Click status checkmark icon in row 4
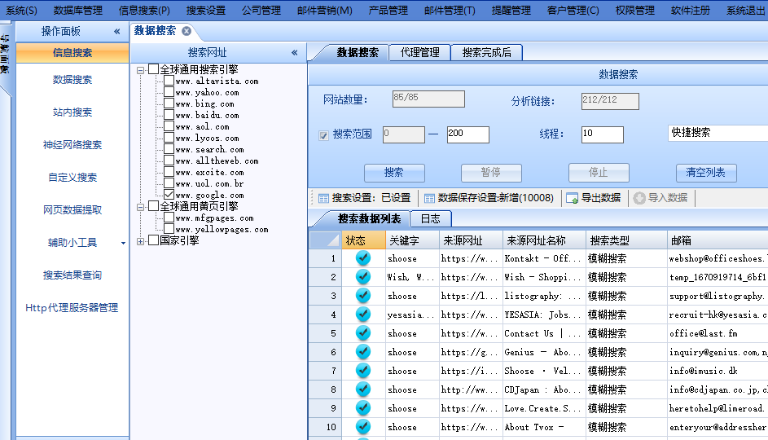 pyautogui.click(x=363, y=314)
